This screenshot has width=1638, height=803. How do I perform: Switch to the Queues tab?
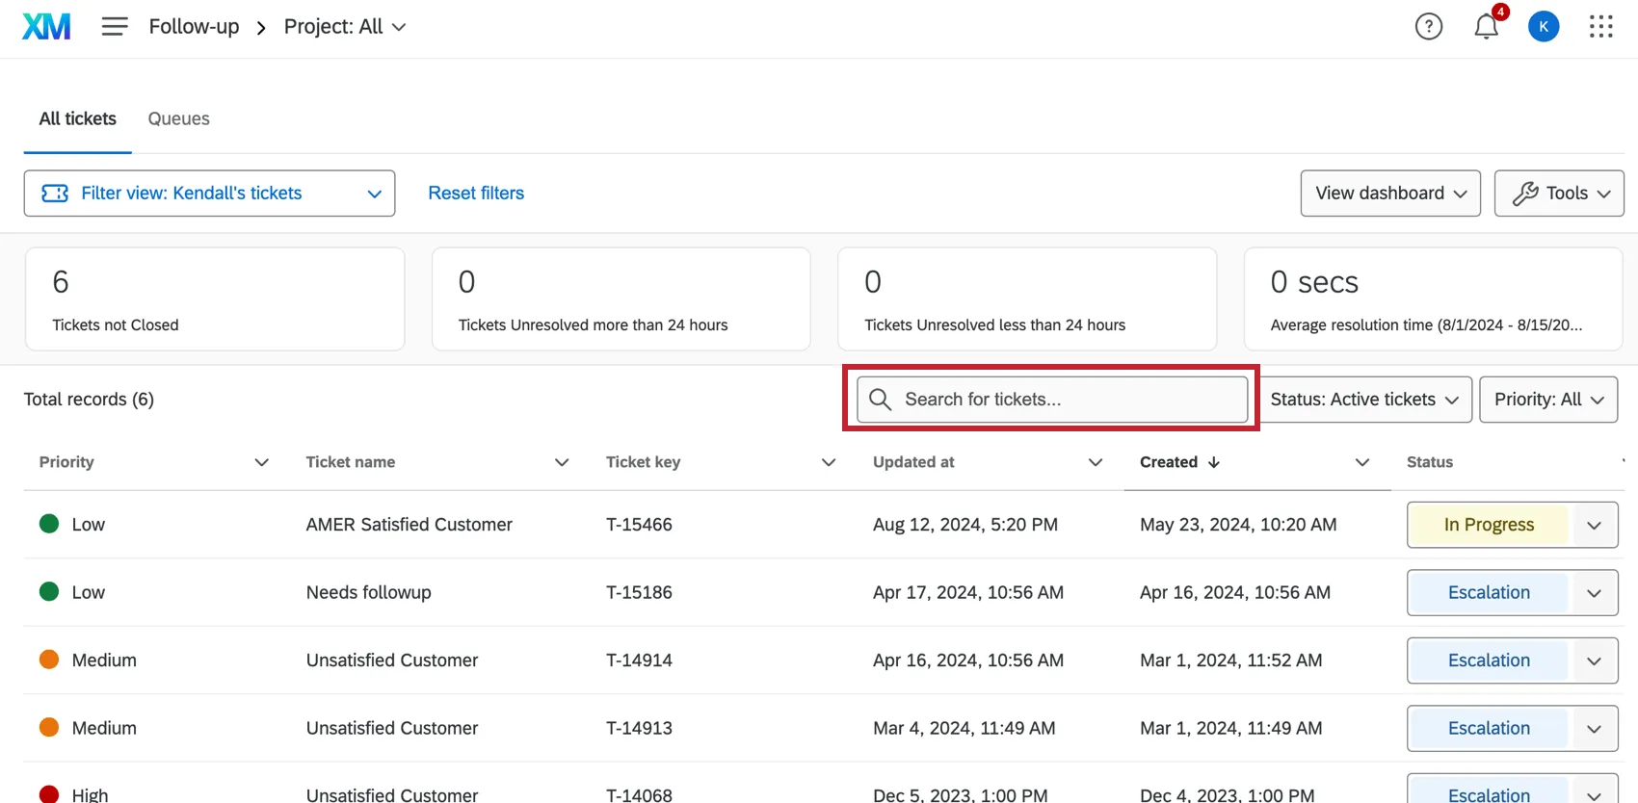click(x=178, y=118)
